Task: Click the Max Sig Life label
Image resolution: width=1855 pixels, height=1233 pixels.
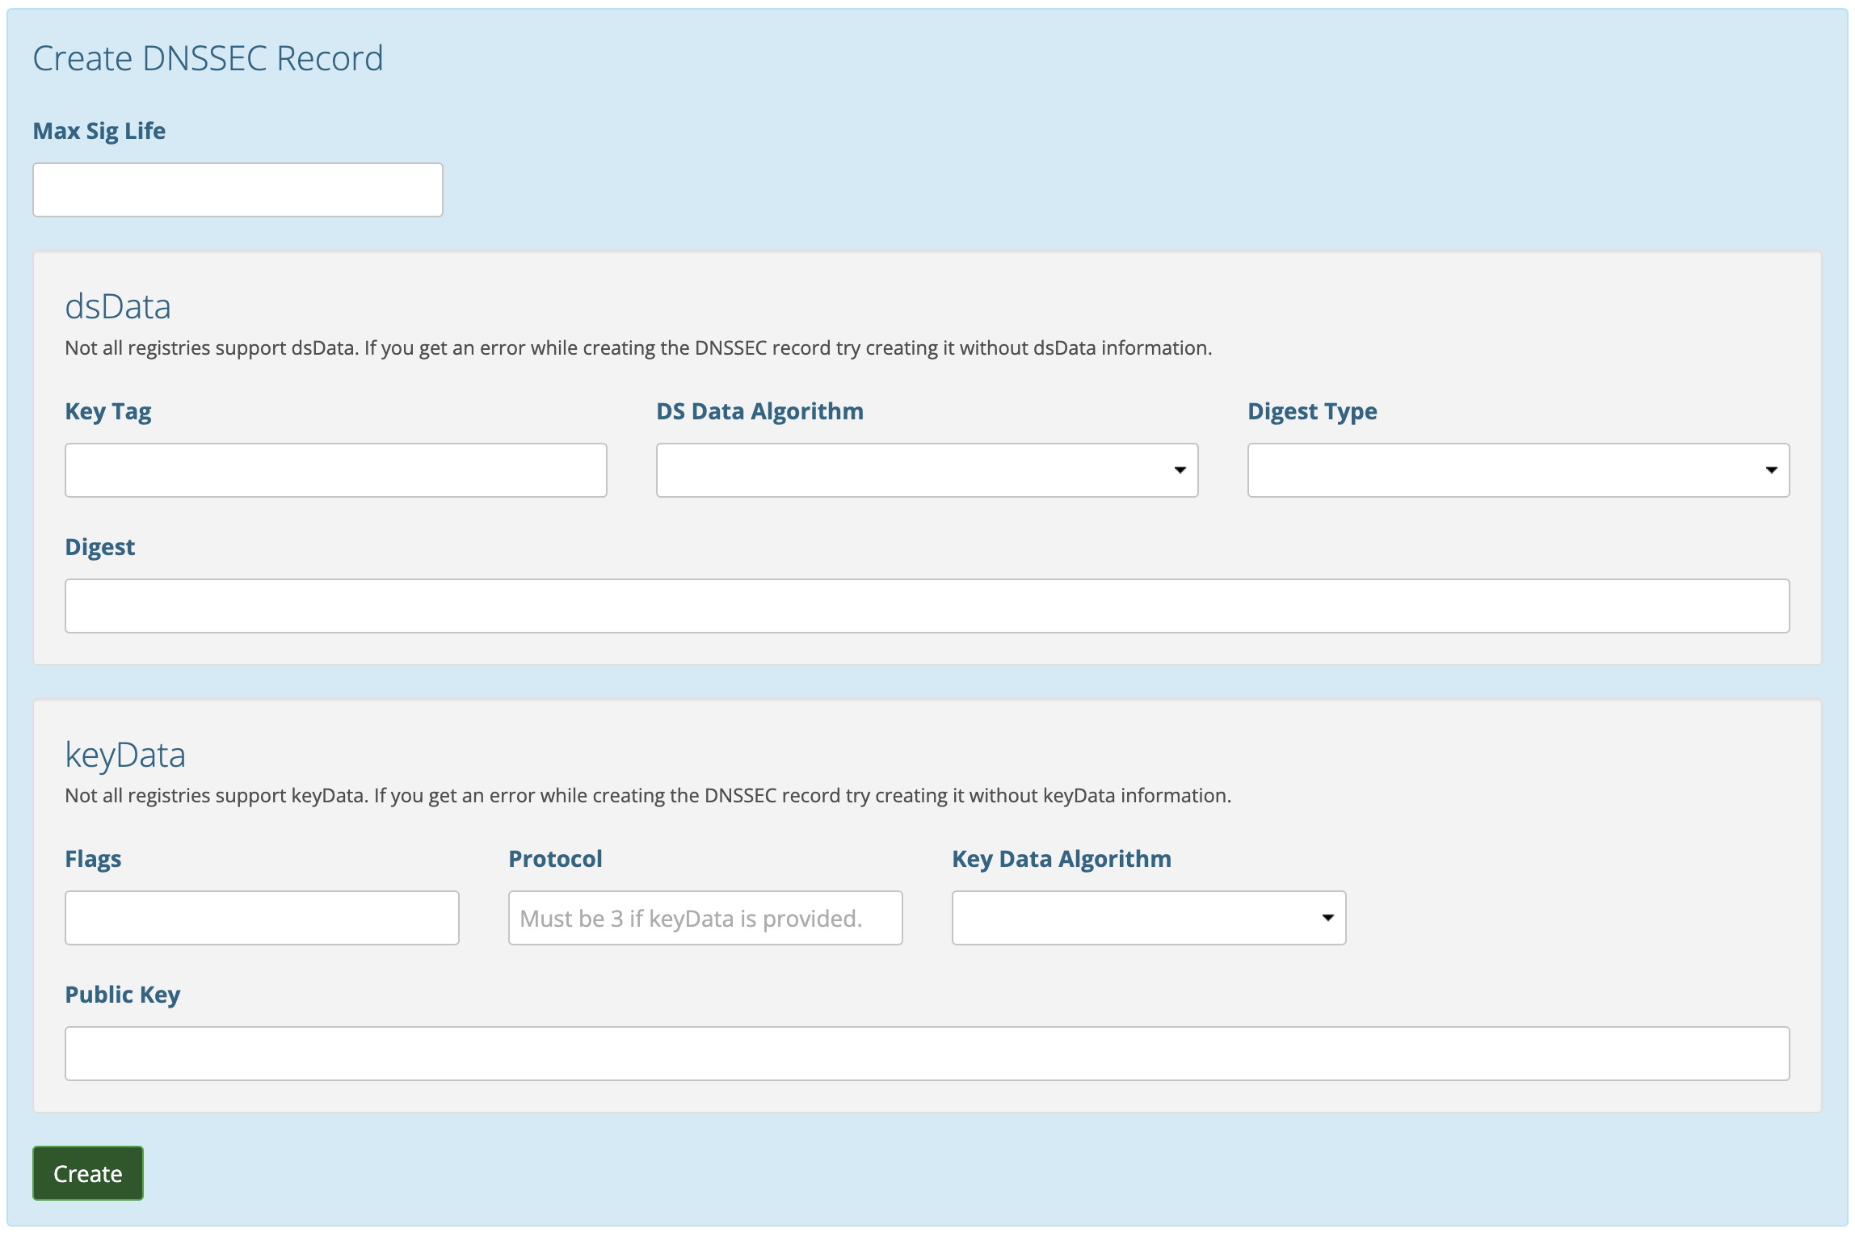Action: [99, 131]
